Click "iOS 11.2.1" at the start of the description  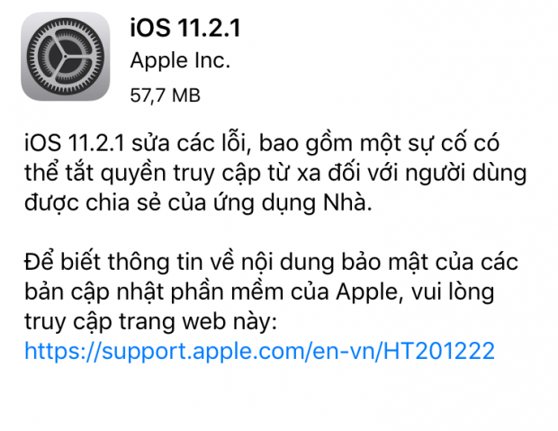(x=75, y=143)
